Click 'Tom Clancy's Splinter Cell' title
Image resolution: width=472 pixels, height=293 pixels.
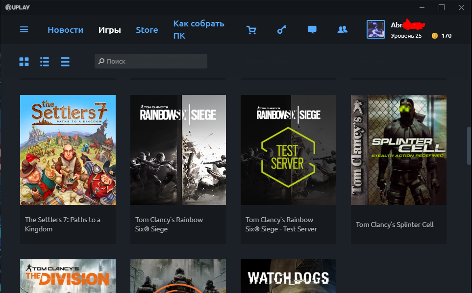pyautogui.click(x=395, y=225)
